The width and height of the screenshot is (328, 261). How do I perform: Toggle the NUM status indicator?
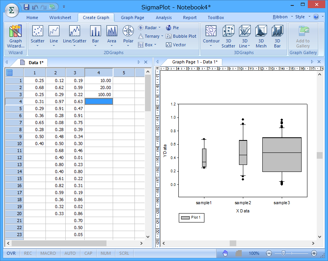point(106,253)
